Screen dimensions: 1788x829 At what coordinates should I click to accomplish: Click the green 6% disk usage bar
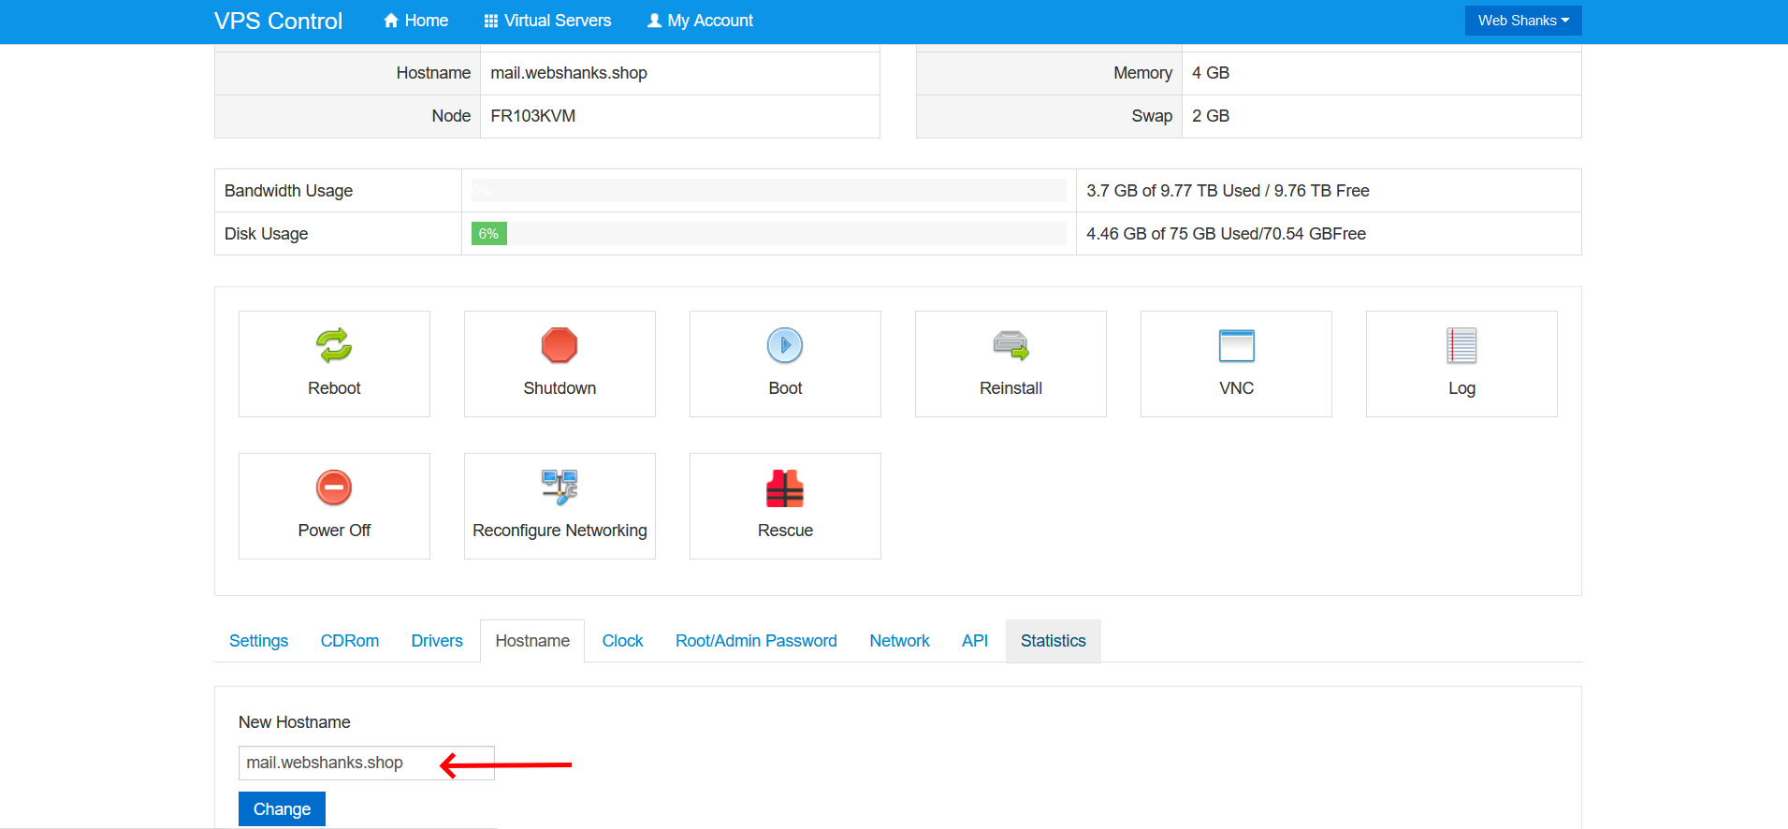(x=489, y=234)
